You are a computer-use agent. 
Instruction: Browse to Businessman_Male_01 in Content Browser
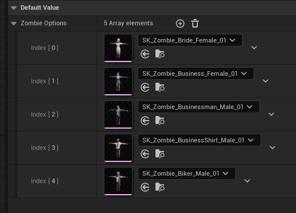tap(160, 121)
